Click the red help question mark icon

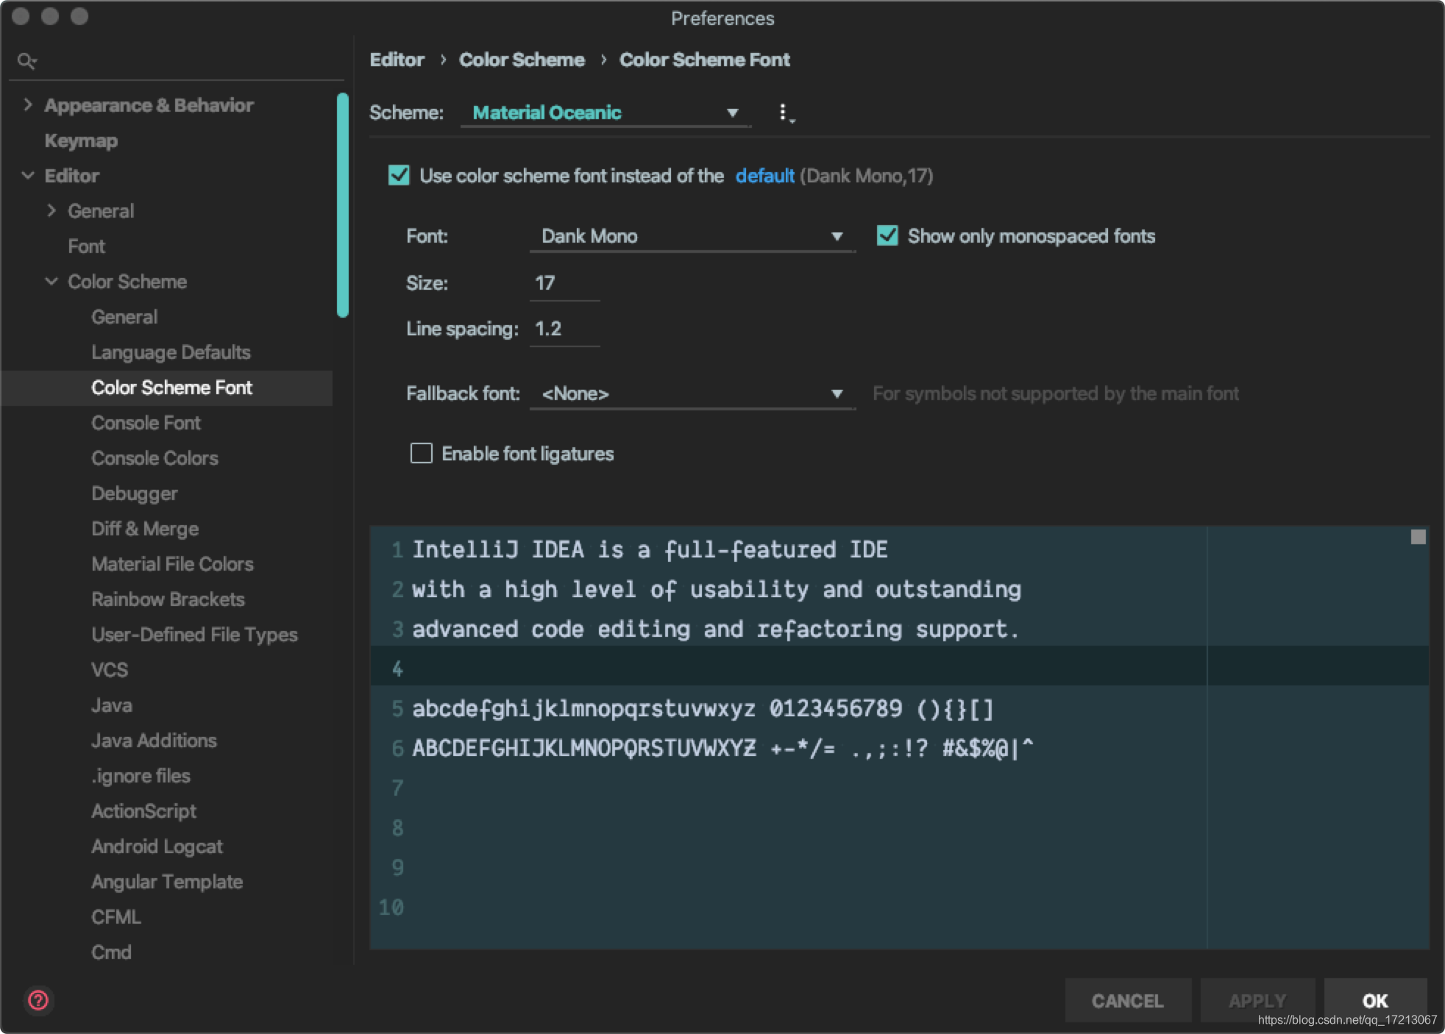pyautogui.click(x=38, y=1000)
